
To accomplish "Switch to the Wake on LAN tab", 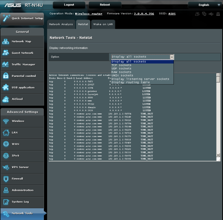I will pos(103,24).
